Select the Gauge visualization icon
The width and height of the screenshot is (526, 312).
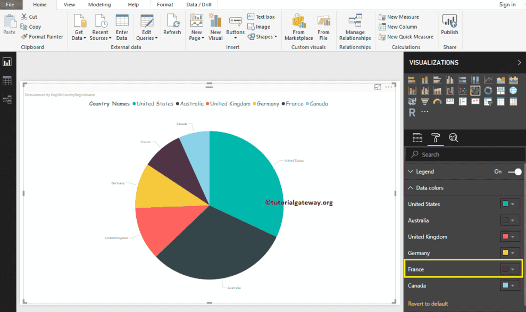click(437, 101)
